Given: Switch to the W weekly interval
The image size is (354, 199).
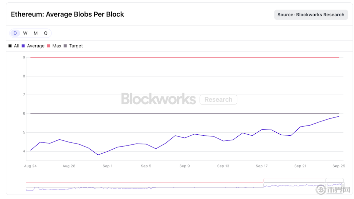Looking at the screenshot, I should [x=25, y=33].
